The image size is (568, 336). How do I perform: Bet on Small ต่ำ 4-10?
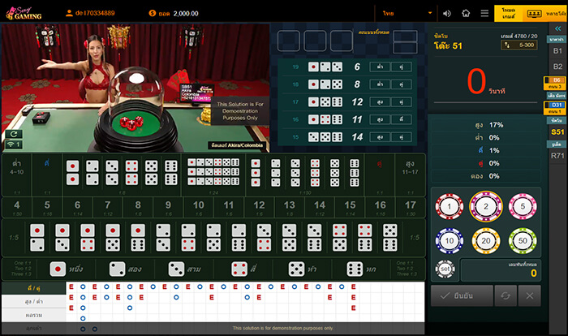(17, 175)
